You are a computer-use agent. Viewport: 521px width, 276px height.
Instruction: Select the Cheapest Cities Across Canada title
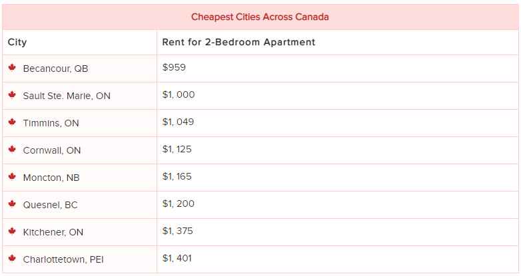click(x=260, y=17)
